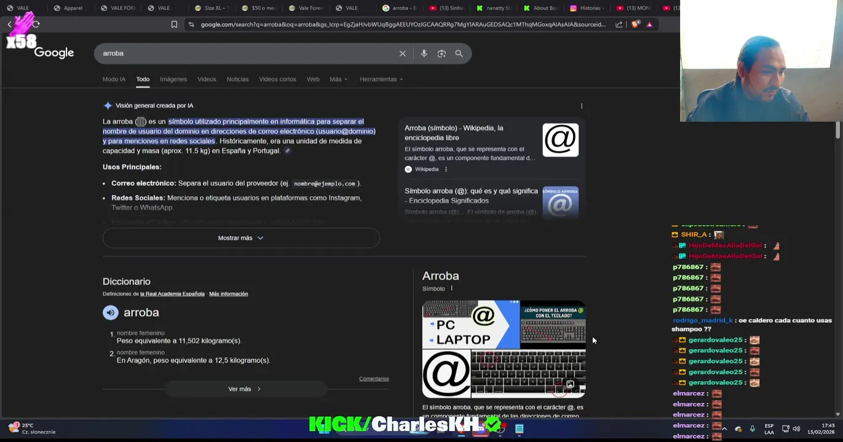Open AI overview three-dot menu
Screen dimensions: 843x442
582,106
